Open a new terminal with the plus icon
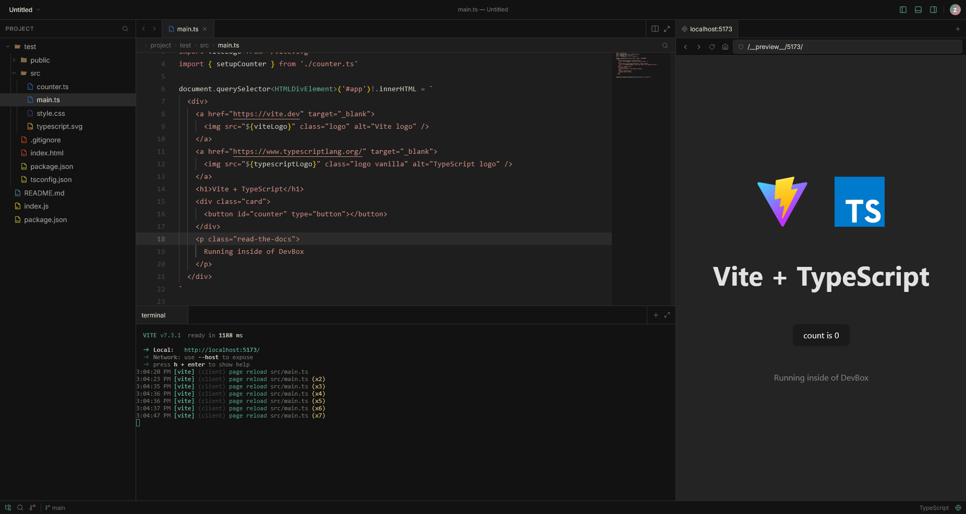The height and width of the screenshot is (514, 966). (655, 315)
